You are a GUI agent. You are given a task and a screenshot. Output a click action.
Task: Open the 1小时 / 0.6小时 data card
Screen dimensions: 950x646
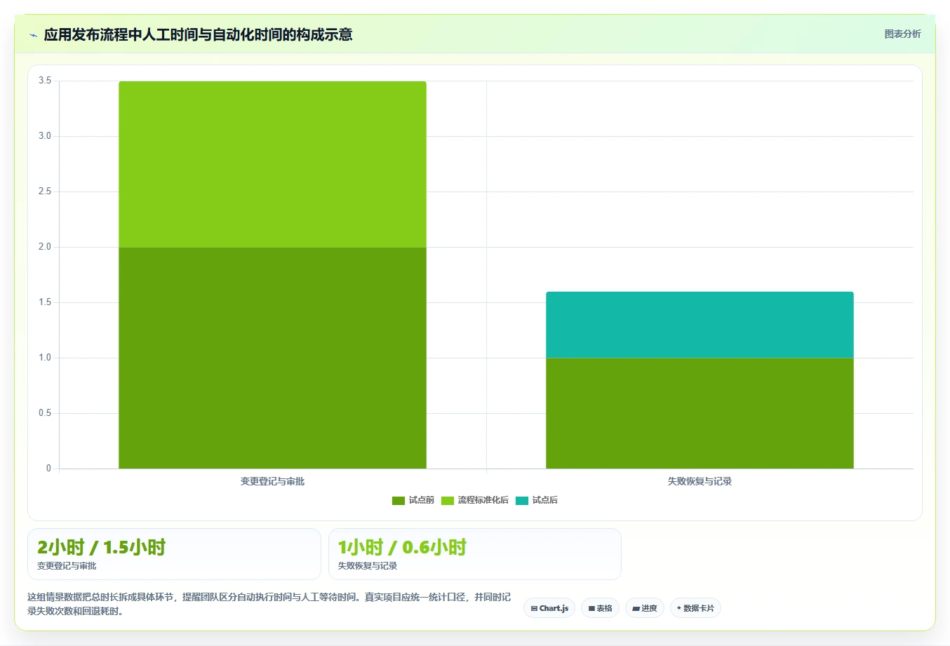tap(475, 554)
